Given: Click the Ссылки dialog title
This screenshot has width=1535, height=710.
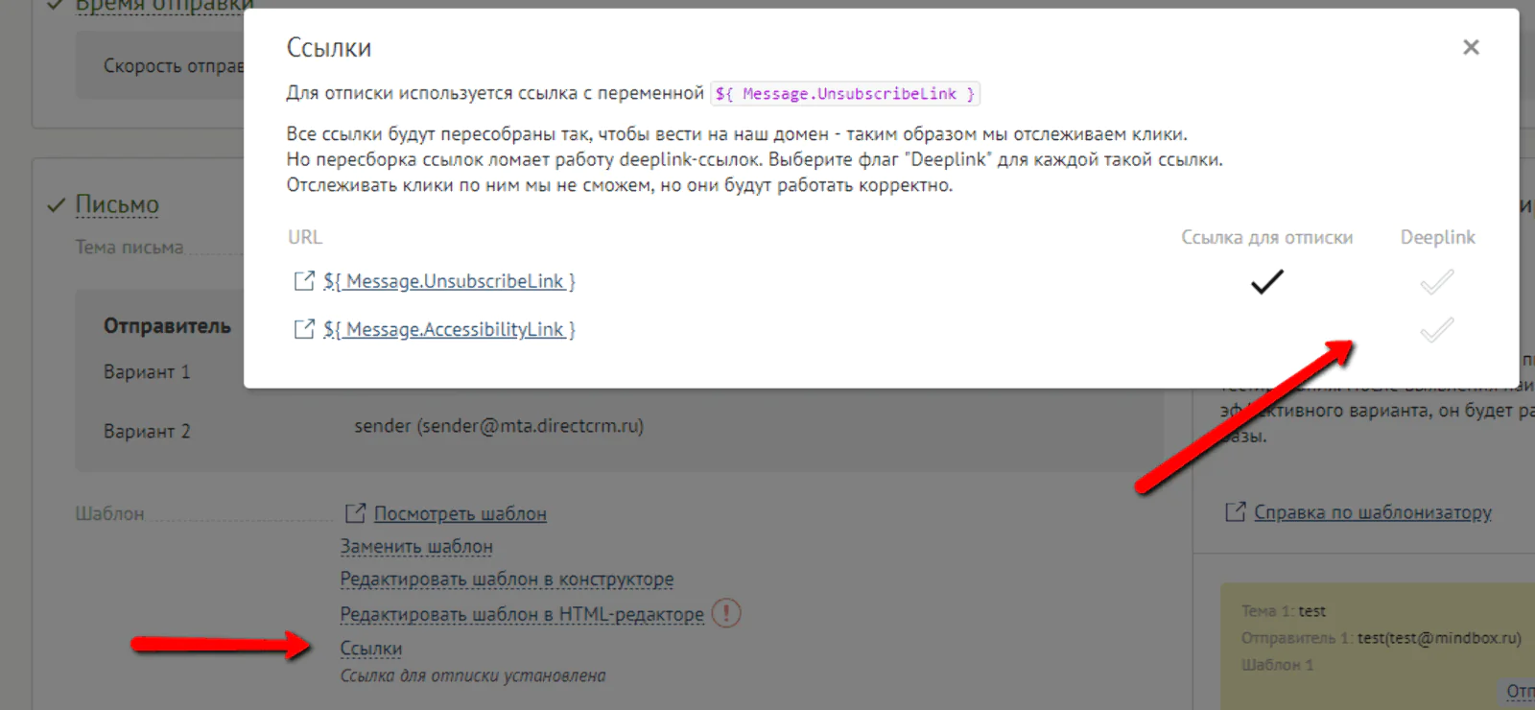Looking at the screenshot, I should click(329, 48).
